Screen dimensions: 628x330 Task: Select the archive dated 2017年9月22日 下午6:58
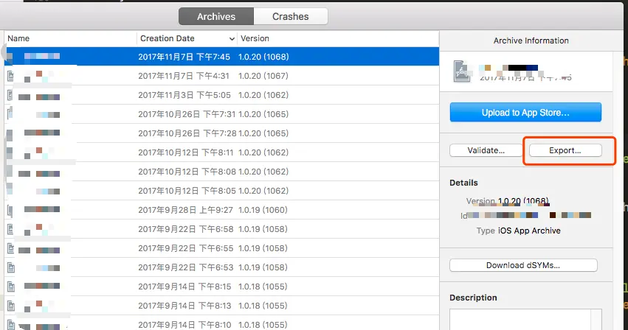coord(221,229)
